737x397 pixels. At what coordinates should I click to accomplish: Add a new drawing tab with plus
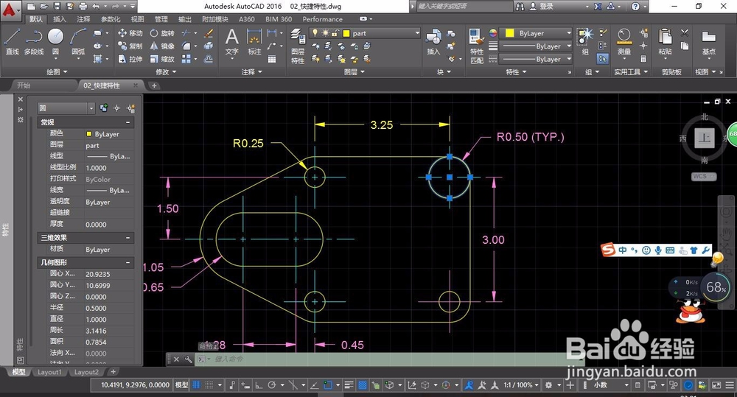[x=154, y=85]
